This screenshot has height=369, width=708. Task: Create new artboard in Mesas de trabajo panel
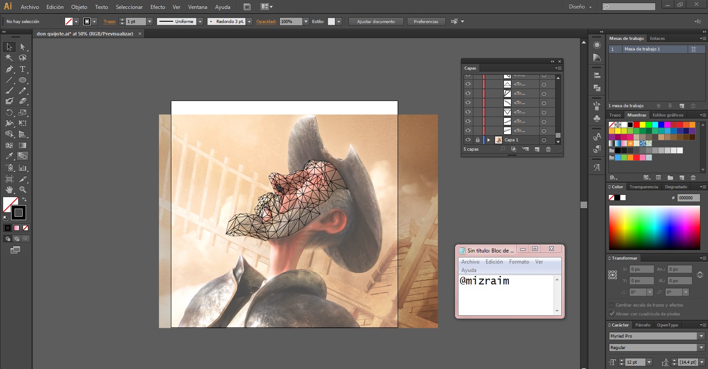coord(682,106)
